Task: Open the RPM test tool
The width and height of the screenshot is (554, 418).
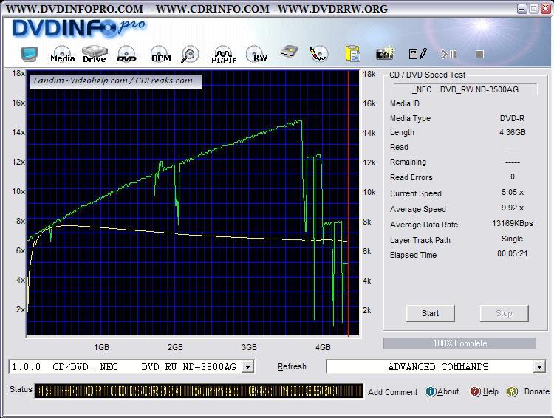Action: pyautogui.click(x=161, y=55)
